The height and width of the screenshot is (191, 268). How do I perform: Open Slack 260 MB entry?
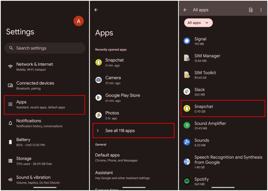[x=223, y=92]
